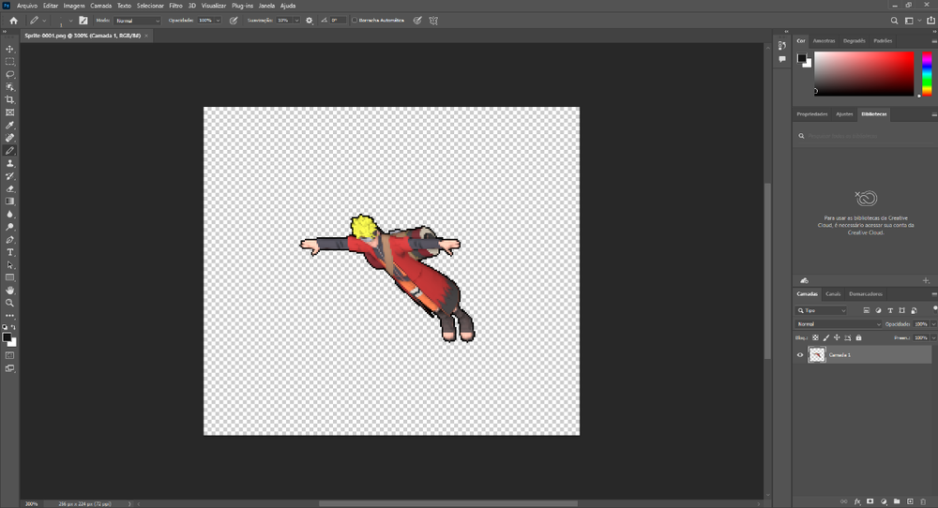Image resolution: width=938 pixels, height=508 pixels.
Task: Select the Hand tool
Action: (x=10, y=291)
